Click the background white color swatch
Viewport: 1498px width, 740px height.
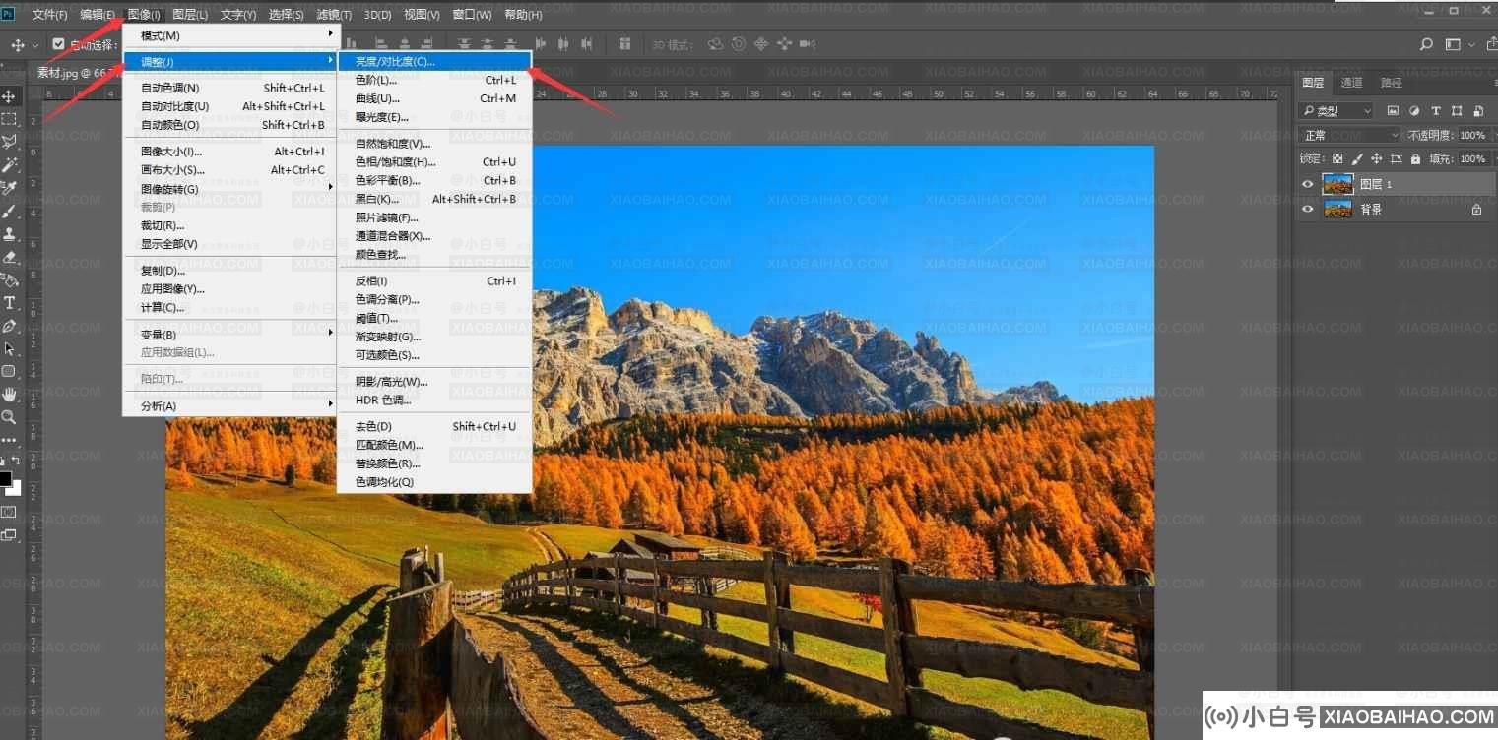click(x=15, y=488)
